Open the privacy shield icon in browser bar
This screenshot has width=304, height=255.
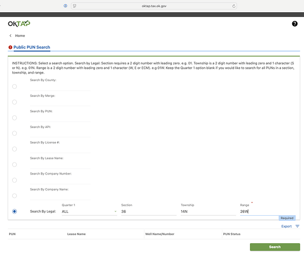coord(65,6)
